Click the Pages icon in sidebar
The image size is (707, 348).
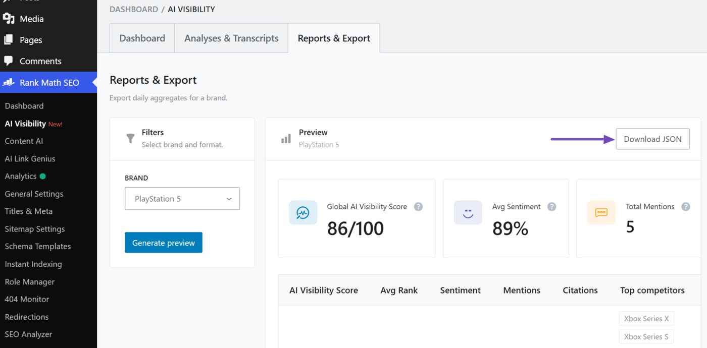click(9, 40)
